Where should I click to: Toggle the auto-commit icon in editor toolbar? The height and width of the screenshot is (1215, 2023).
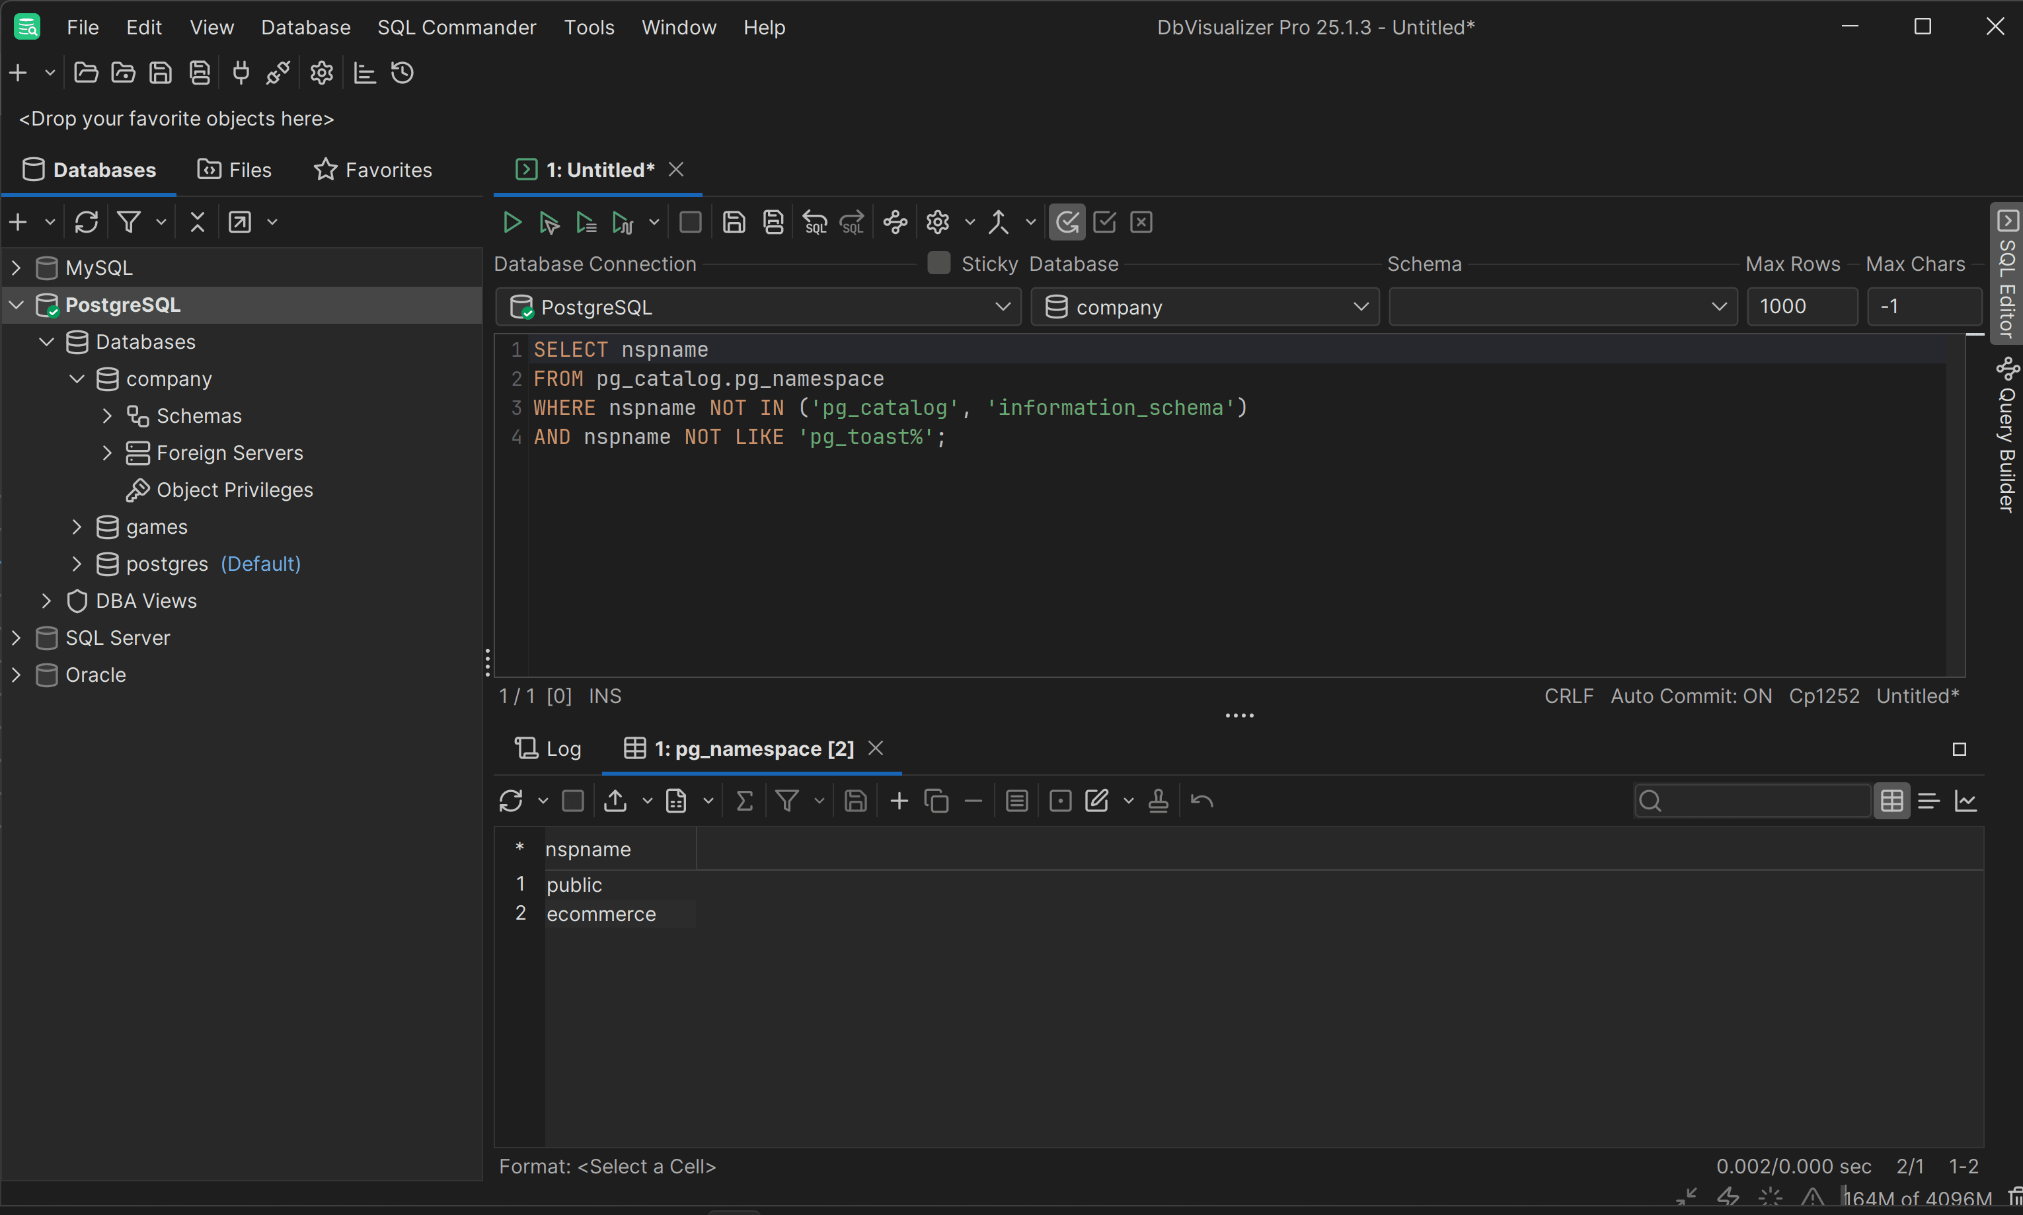pyautogui.click(x=1067, y=222)
